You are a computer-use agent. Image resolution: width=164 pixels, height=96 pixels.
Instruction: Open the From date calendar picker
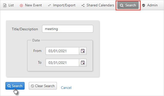[x=83, y=51]
